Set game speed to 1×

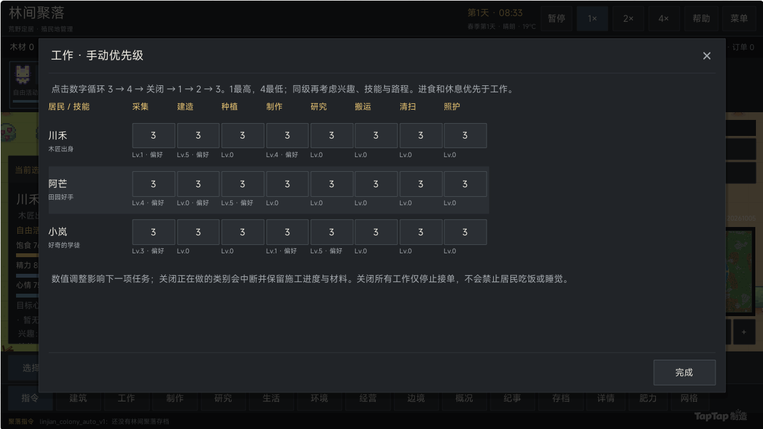(592, 19)
